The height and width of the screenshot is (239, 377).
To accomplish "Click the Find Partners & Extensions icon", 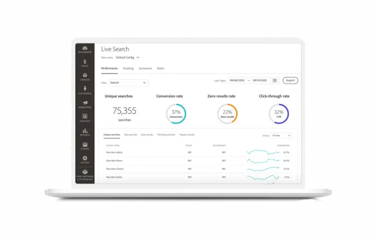I will 85,174.
